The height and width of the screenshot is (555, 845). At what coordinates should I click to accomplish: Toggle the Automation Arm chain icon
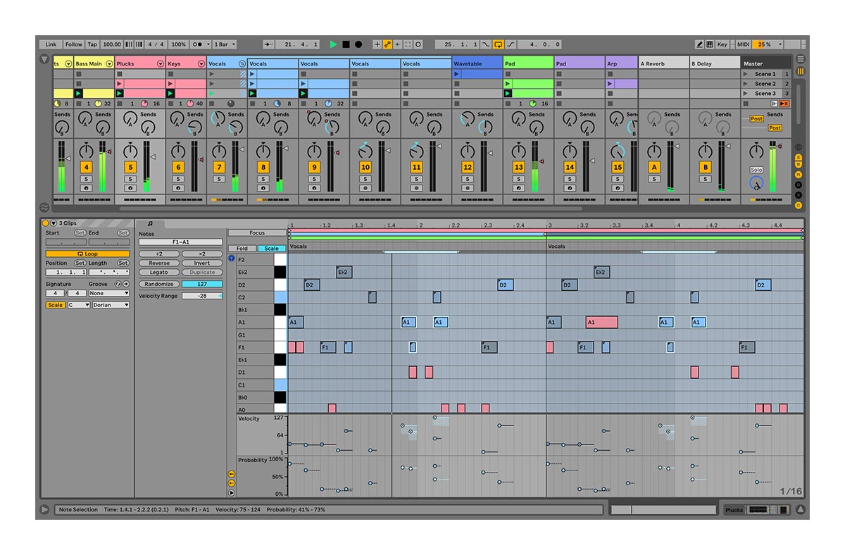pos(387,44)
